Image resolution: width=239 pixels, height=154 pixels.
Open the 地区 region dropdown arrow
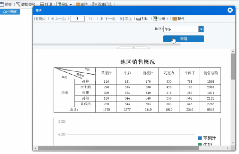[x=201, y=29]
